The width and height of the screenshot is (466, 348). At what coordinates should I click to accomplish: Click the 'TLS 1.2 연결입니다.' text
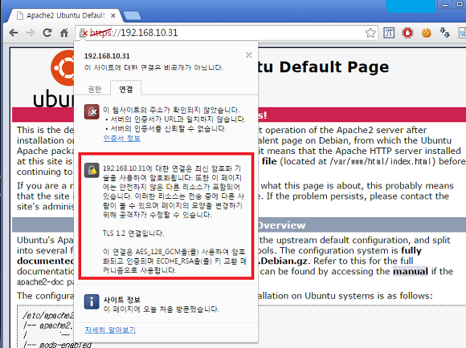(x=133, y=233)
